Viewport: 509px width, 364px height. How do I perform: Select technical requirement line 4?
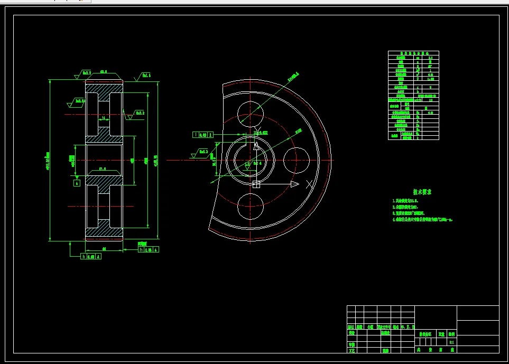pos(422,220)
